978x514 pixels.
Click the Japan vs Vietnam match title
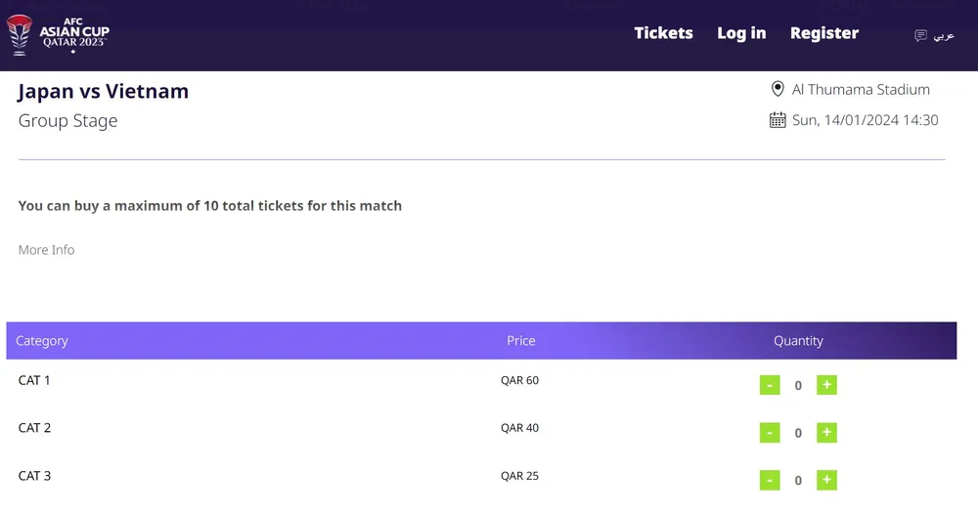coord(103,92)
